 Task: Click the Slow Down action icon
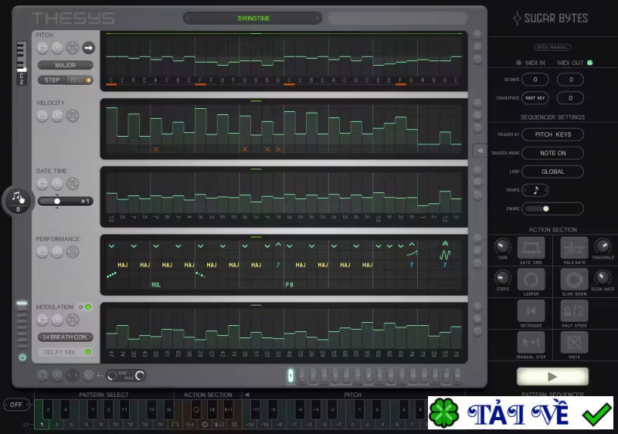(574, 280)
